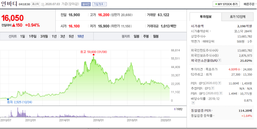Screen dimensions: 257x129
Task: Switch to the 투자정보 tab
Action: [206, 17]
